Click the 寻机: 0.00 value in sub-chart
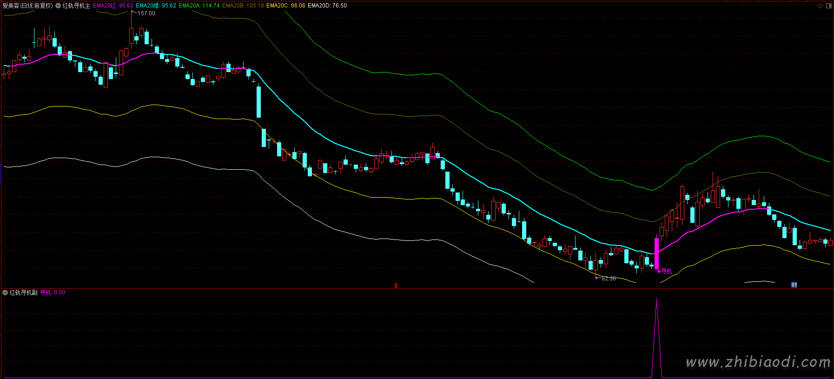The height and width of the screenshot is (379, 834). coord(53,293)
